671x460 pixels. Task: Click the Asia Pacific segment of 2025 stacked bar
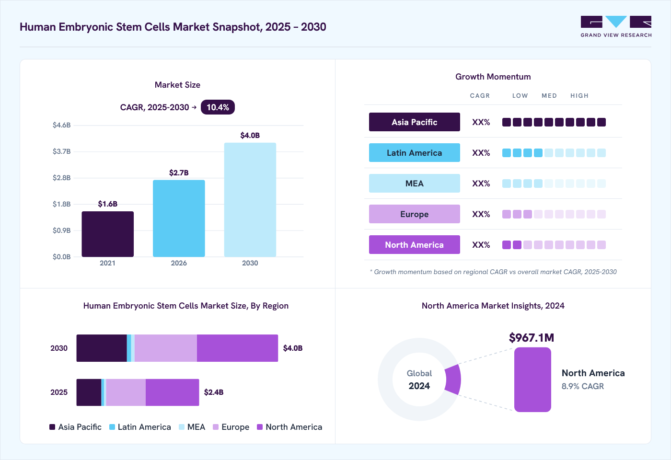tap(89, 392)
